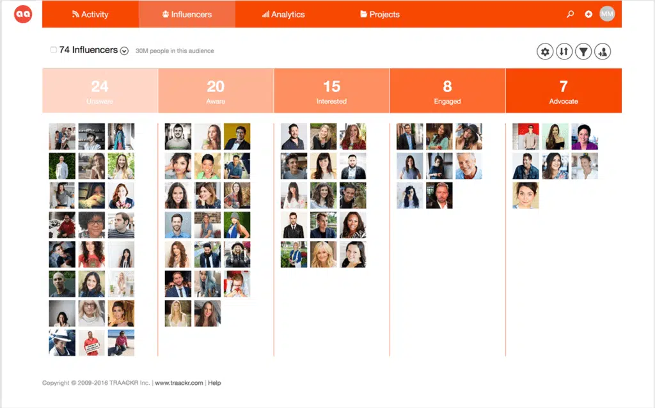Screen dimensions: 655x408
Task: Open the Analytics tab
Action: (x=283, y=14)
